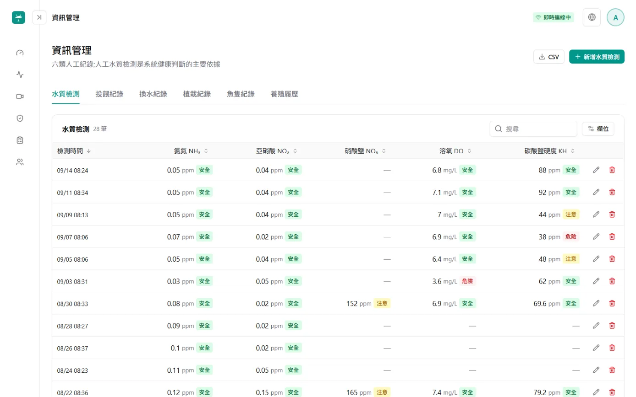Sort by 溶氧 DO column header
This screenshot has width=636, height=397.
pos(455,151)
